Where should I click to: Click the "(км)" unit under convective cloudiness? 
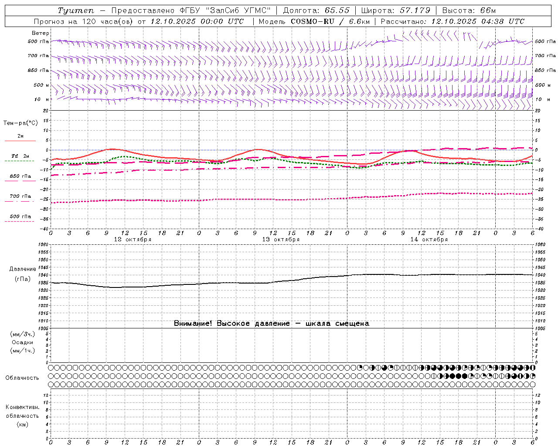(23, 424)
